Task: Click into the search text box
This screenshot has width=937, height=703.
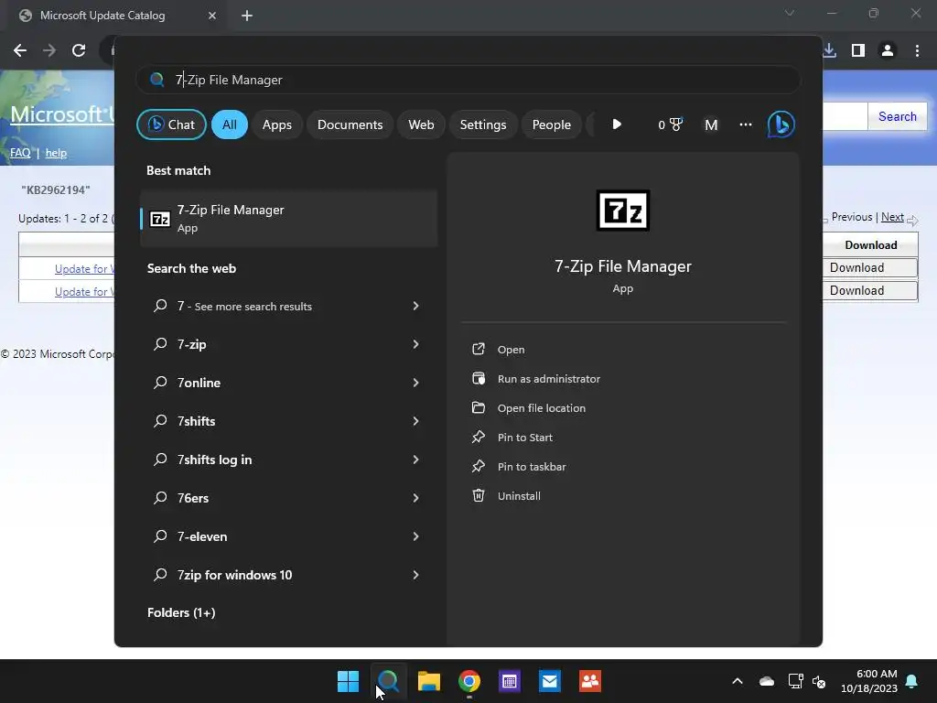Action: [x=468, y=80]
